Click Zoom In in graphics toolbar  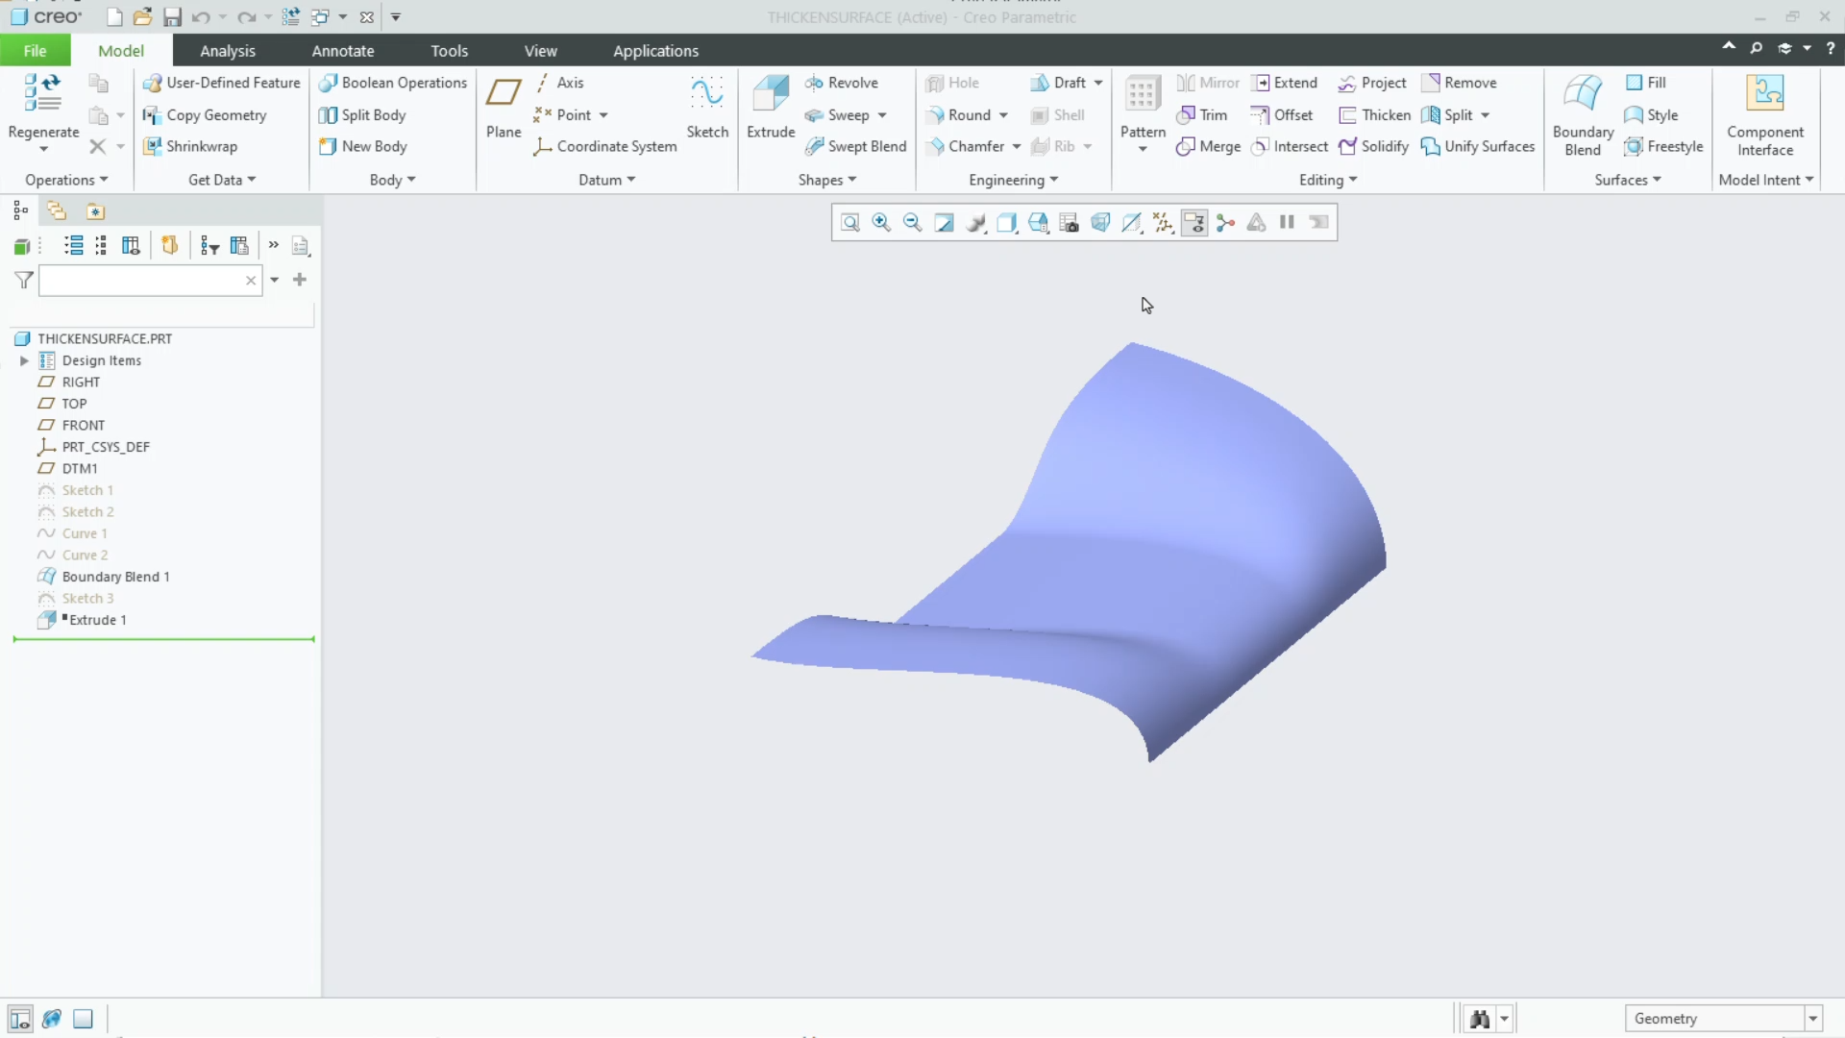(x=881, y=223)
